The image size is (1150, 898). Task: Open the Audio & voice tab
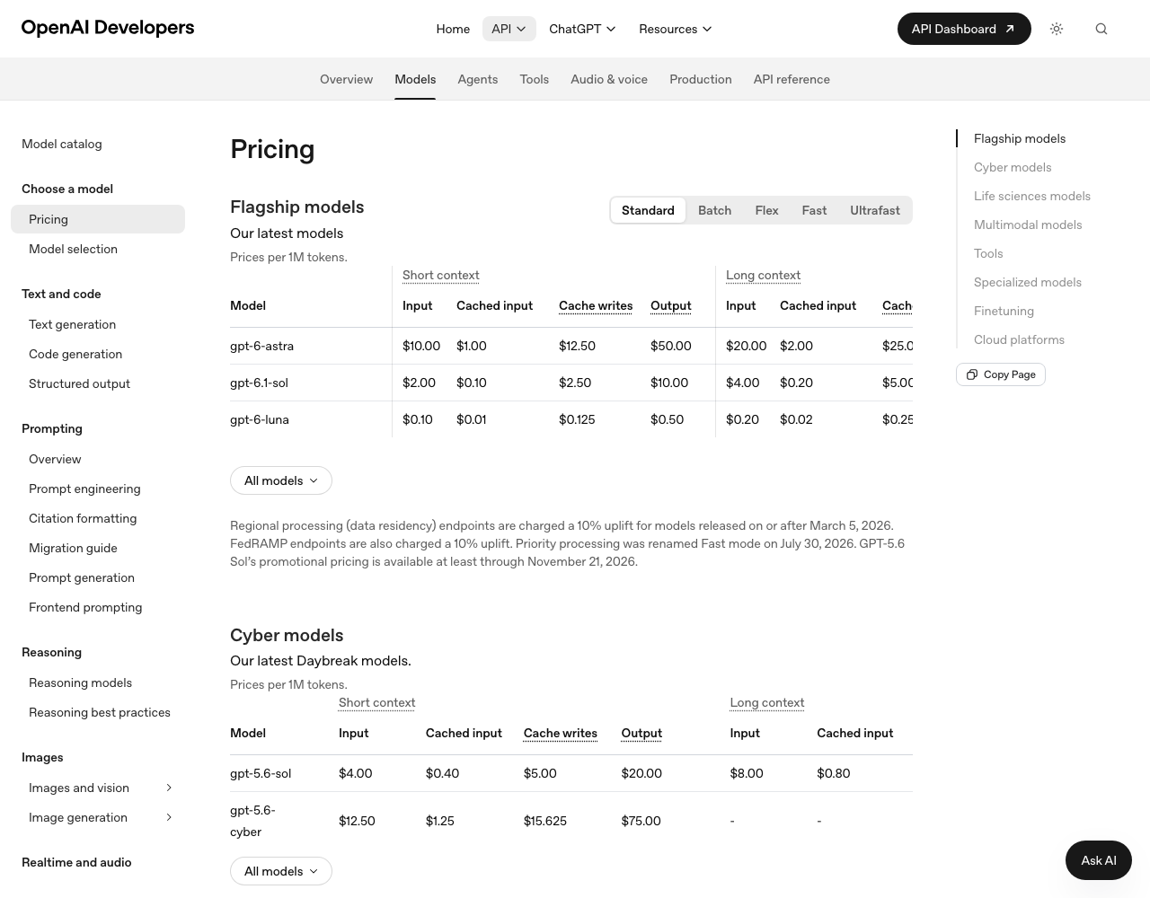[609, 79]
